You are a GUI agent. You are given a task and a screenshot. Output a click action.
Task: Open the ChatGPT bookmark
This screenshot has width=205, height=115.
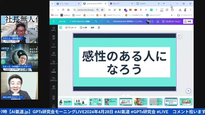(x=77, y=15)
